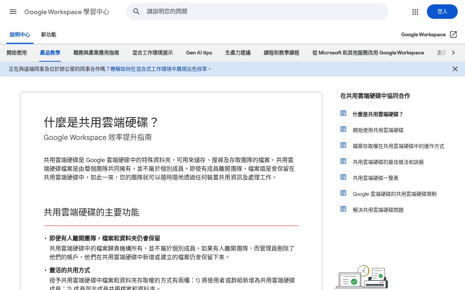The image size is (465, 290).
Task: Click the laptop and printer illustration
Action: tap(361, 277)
